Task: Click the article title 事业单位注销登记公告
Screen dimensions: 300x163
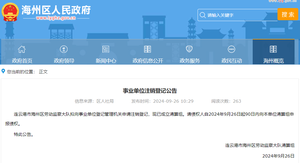Action: tap(150, 91)
